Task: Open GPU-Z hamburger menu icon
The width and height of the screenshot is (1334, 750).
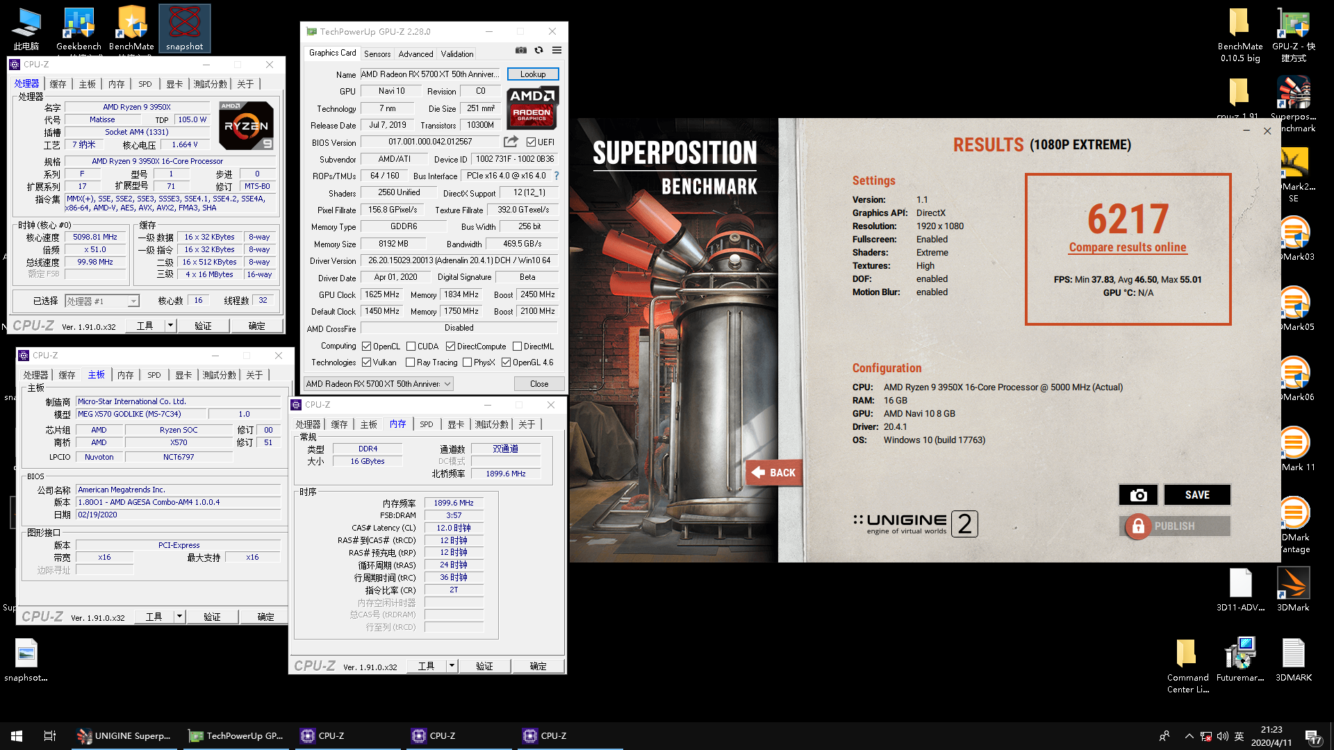Action: coord(557,50)
